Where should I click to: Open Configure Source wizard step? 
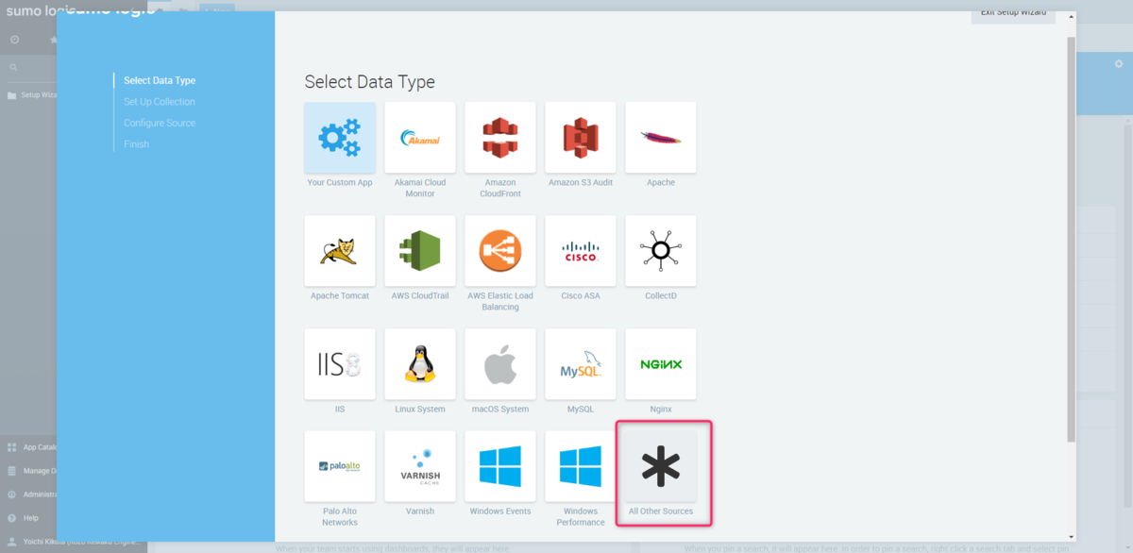coord(160,123)
